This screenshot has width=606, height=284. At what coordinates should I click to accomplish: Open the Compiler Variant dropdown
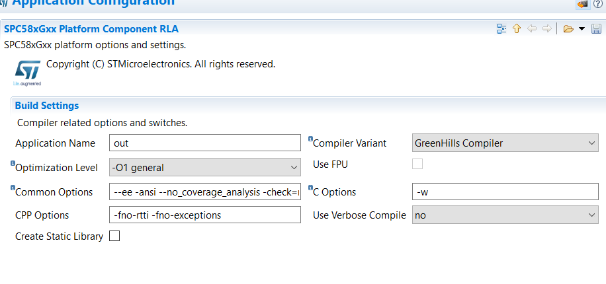click(505, 143)
